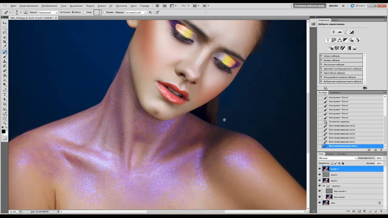Collapse the Группа 1 layer group
This screenshot has height=218, width=388.
[324, 186]
